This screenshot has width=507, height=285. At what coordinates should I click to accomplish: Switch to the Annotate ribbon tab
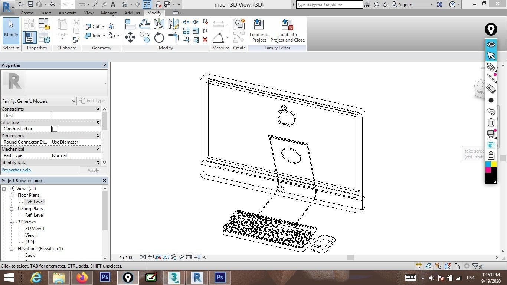click(68, 13)
